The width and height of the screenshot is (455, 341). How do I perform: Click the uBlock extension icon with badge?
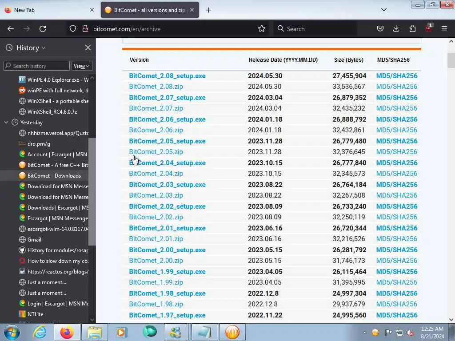point(429,28)
